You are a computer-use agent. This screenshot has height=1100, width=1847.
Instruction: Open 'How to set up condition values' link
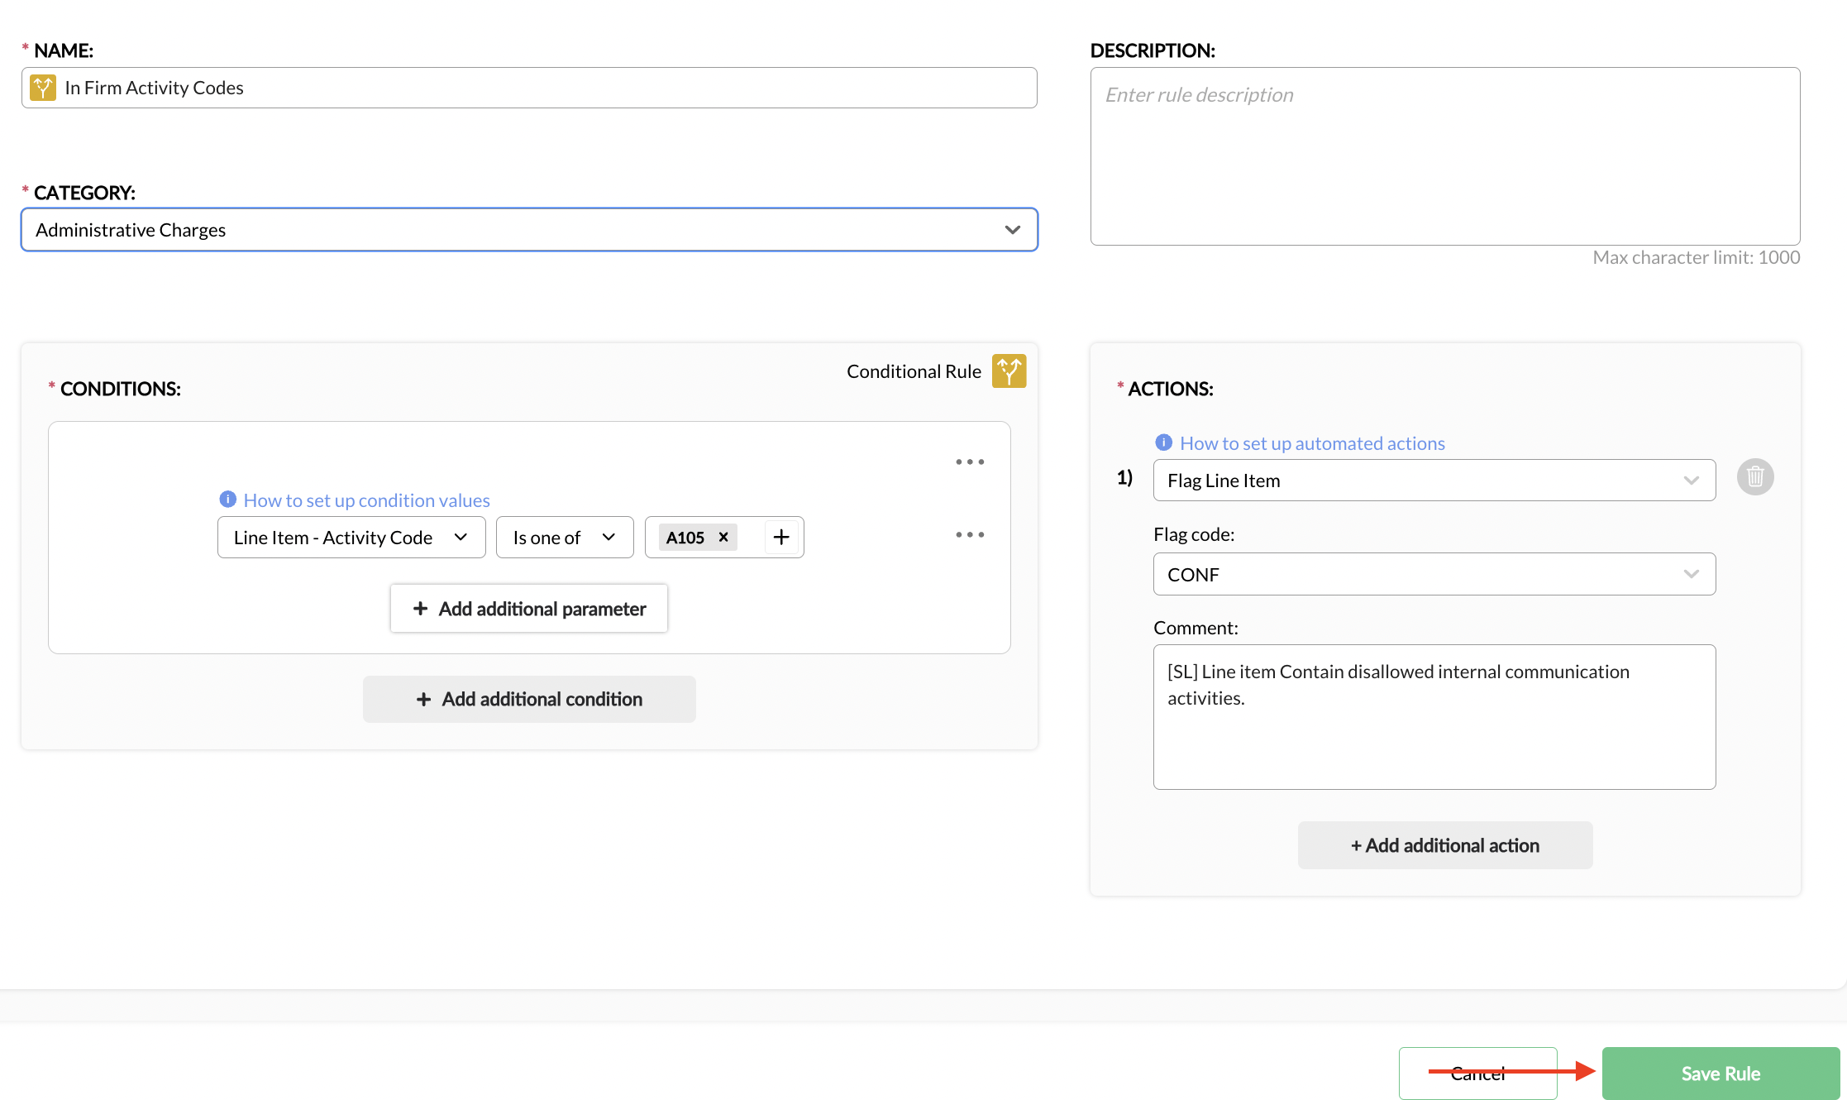pos(366,500)
